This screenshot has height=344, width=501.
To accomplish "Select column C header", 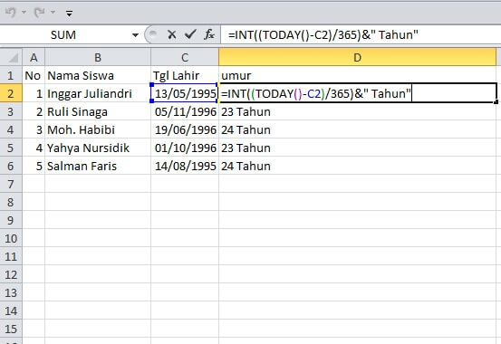I will tap(185, 58).
